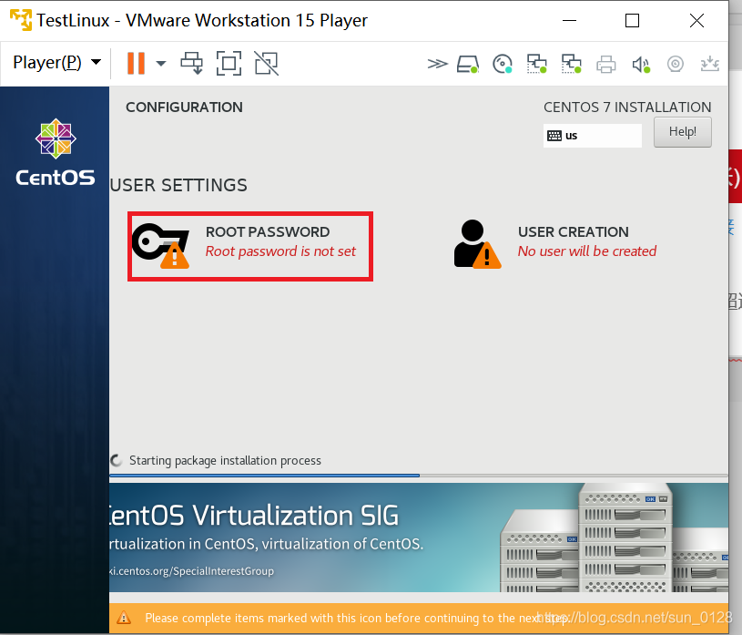Click the 'No user will be created' text
This screenshot has width=742, height=635.
[x=587, y=251]
